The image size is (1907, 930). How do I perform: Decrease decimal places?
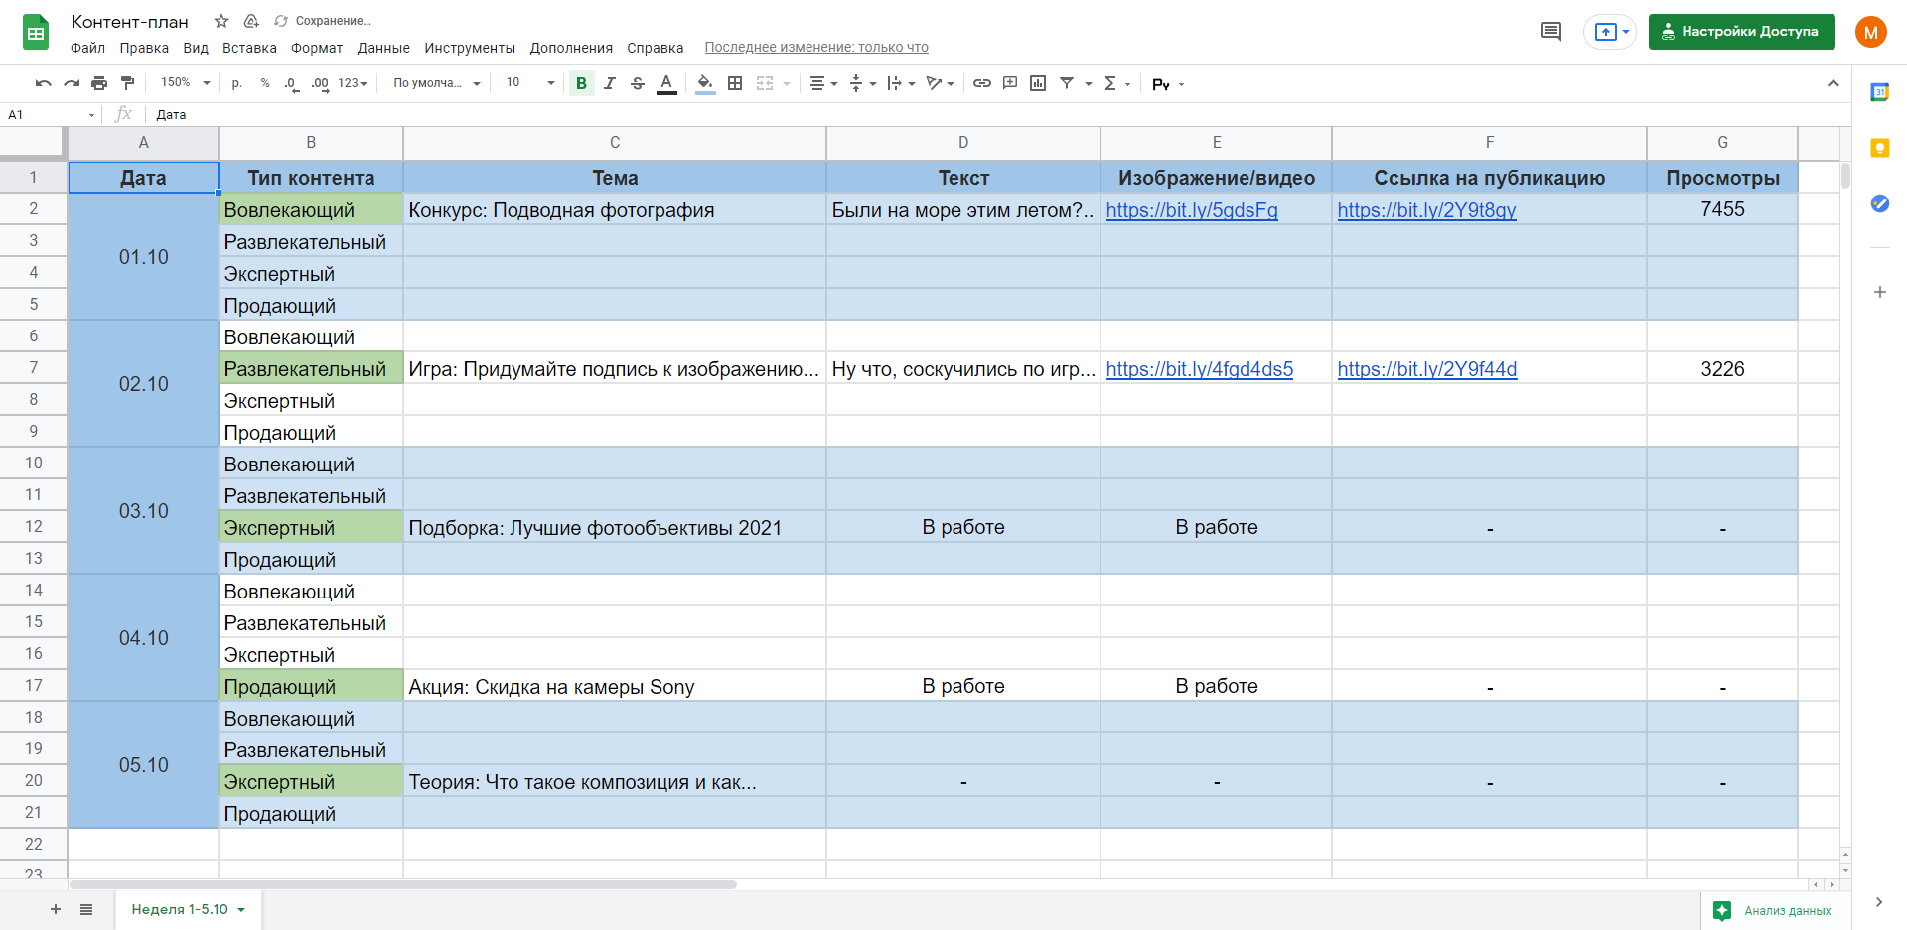(291, 83)
